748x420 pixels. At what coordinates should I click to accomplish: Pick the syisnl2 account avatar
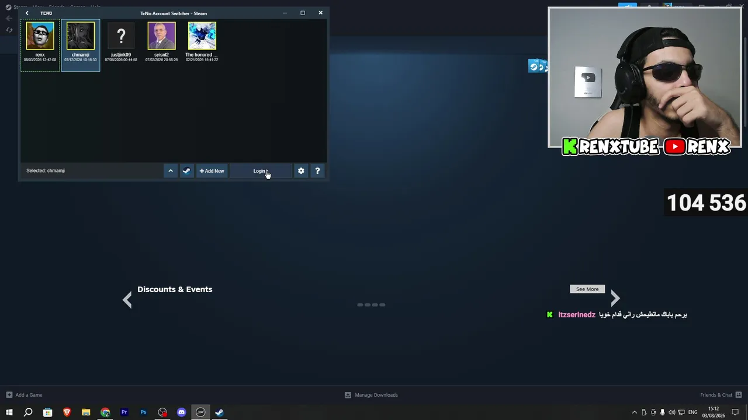(161, 36)
